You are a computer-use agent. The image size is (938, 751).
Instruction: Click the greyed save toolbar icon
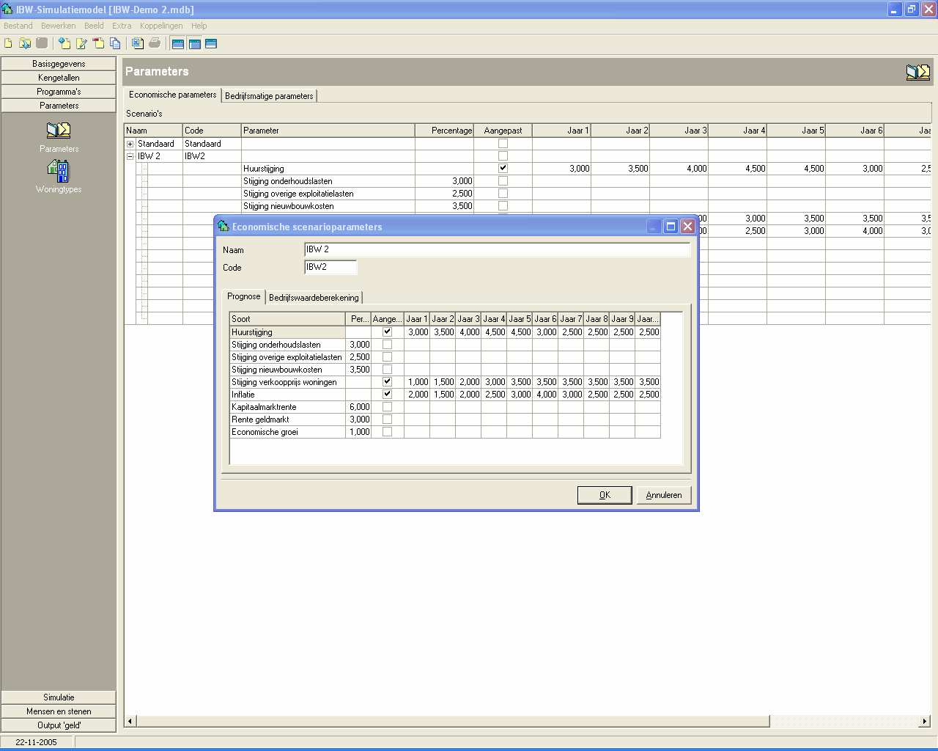point(42,43)
